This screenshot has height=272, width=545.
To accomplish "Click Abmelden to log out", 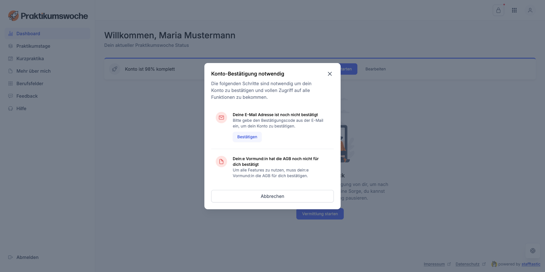I will pyautogui.click(x=27, y=257).
